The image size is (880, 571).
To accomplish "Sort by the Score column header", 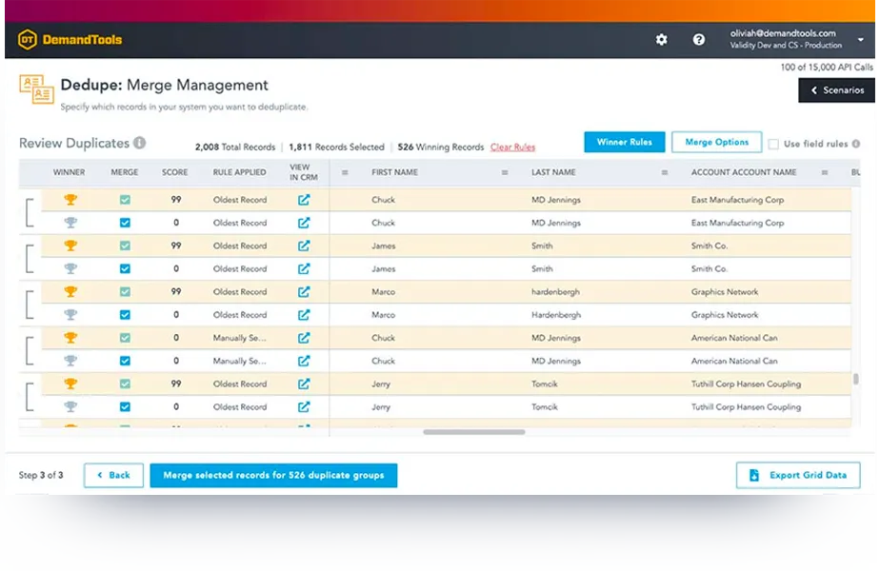I will pos(174,172).
